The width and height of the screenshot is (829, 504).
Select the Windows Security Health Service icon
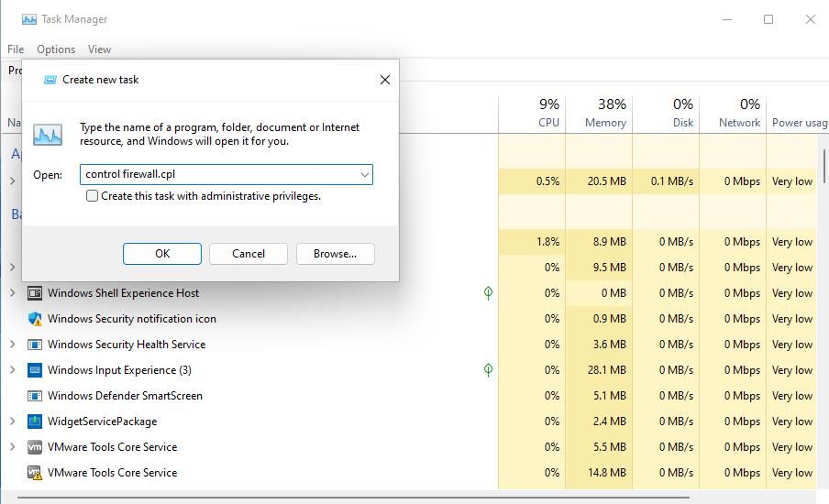[x=35, y=345]
